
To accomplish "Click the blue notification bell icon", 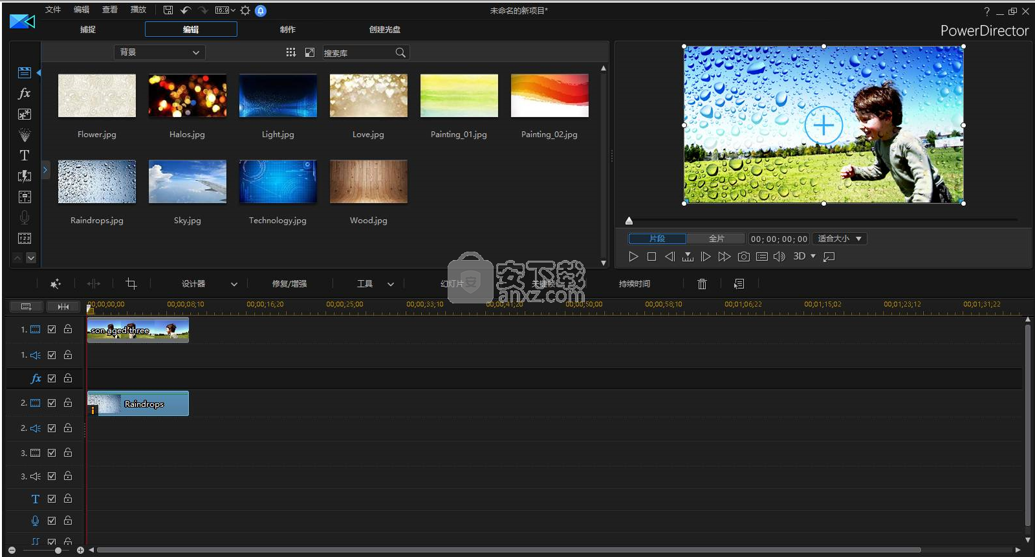I will (x=261, y=10).
